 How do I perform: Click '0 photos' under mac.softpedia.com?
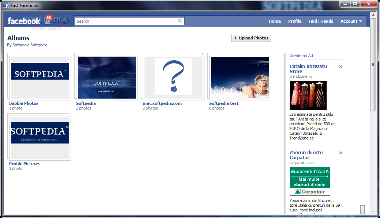[x=150, y=108]
